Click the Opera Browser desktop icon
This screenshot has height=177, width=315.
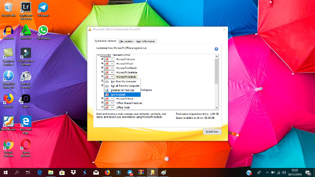[x=26, y=148]
